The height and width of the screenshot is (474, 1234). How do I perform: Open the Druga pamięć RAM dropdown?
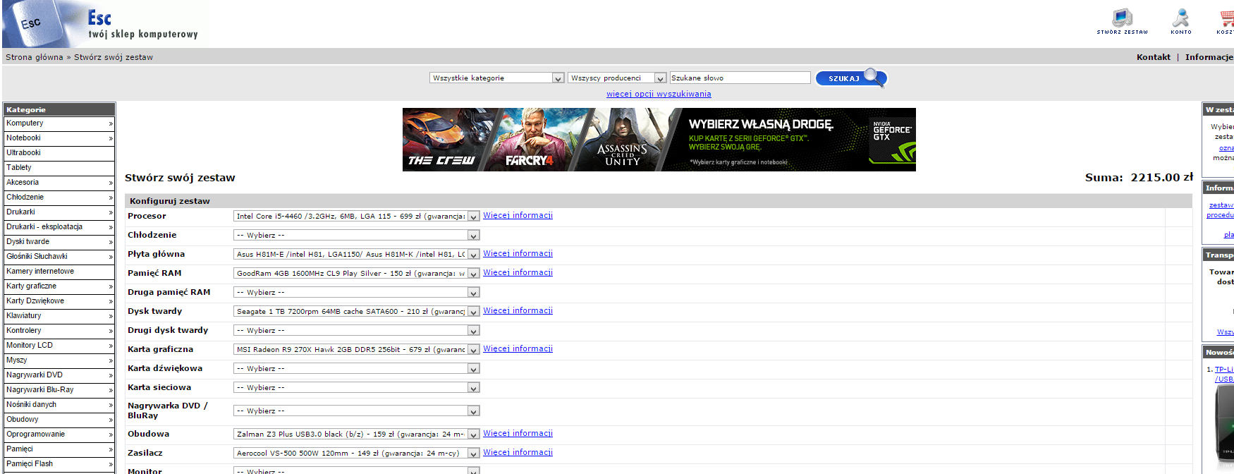[356, 292]
